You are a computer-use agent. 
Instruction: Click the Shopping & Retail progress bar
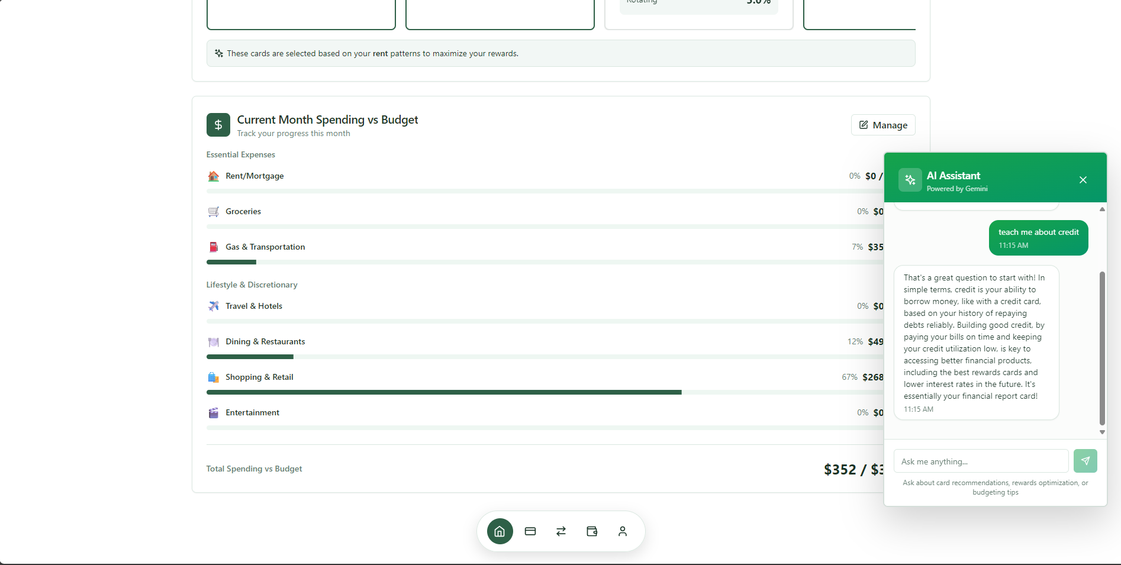pyautogui.click(x=545, y=392)
